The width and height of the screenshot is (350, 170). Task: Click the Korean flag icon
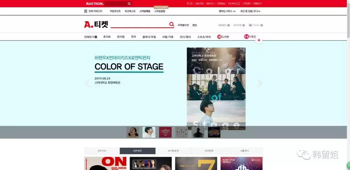(x=251, y=25)
